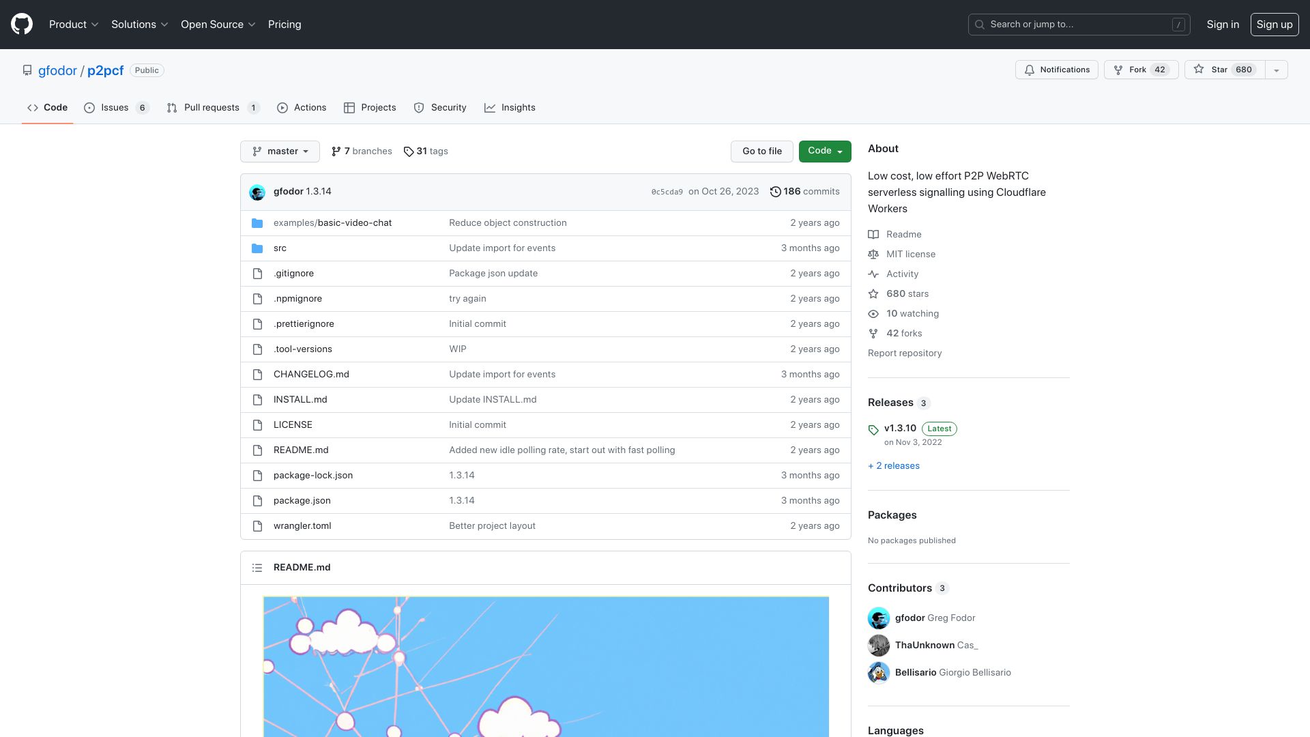This screenshot has height=737, width=1310.
Task: Click the Go to file button
Action: click(762, 151)
